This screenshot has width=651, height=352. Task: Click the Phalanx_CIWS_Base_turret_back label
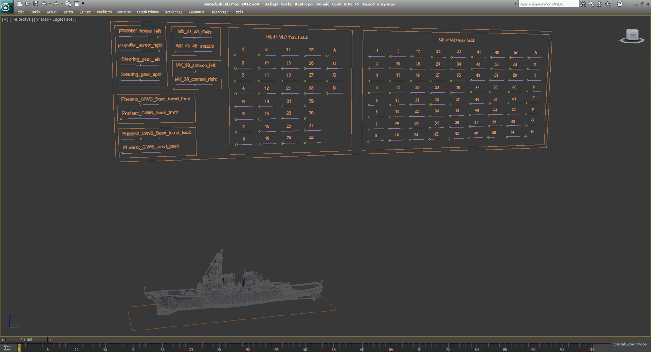[157, 133]
